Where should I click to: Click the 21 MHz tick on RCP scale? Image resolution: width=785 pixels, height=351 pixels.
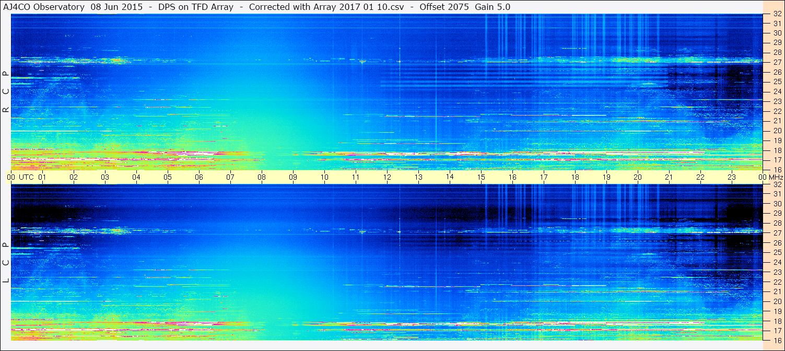777,121
